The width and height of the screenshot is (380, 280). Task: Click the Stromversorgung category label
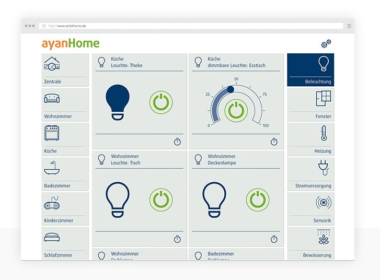tap(313, 186)
